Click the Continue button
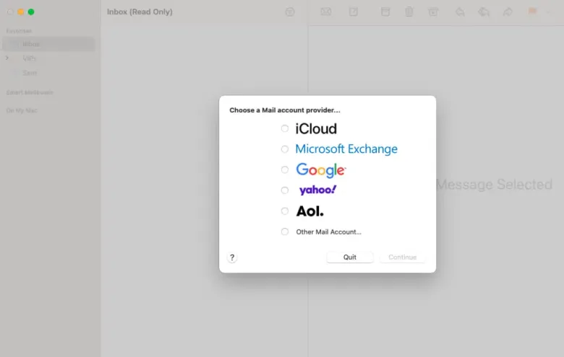This screenshot has width=564, height=357. tap(402, 257)
